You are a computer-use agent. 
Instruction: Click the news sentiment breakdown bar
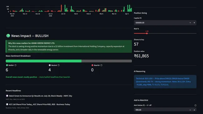pos(69,61)
